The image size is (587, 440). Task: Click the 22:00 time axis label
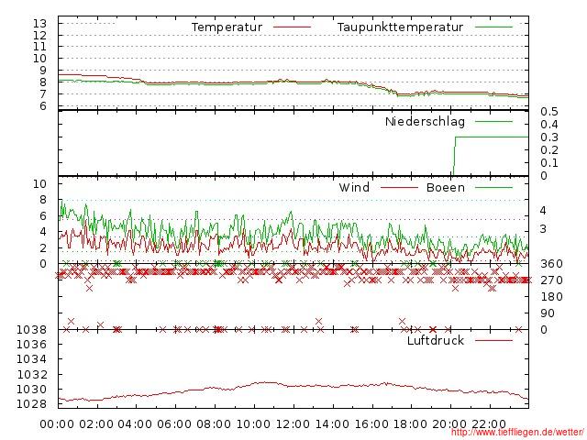[489, 423]
